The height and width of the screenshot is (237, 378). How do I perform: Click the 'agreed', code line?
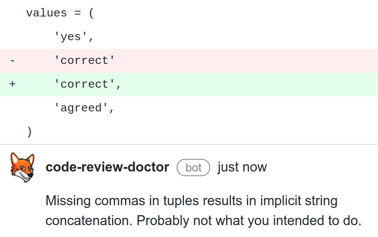[x=189, y=108]
